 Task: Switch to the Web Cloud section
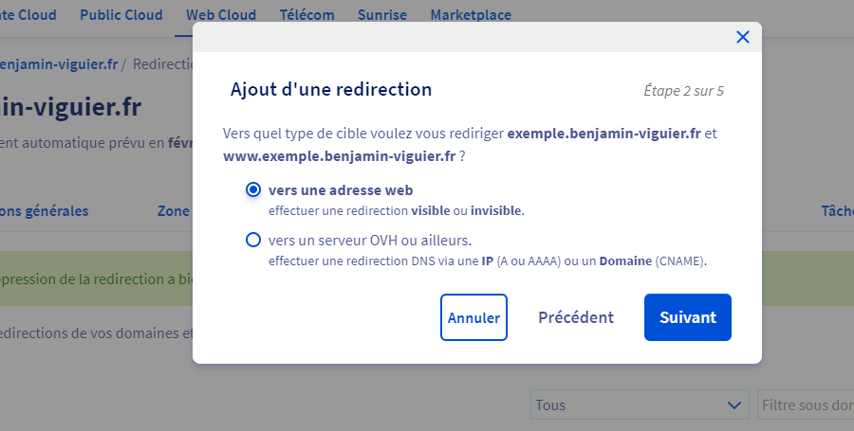(x=221, y=15)
